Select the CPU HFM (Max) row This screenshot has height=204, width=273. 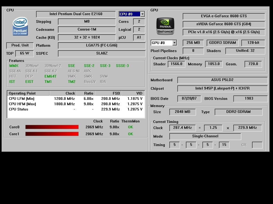(x=76, y=104)
